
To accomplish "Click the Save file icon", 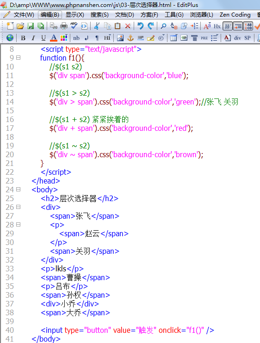I will pyautogui.click(x=31, y=26).
